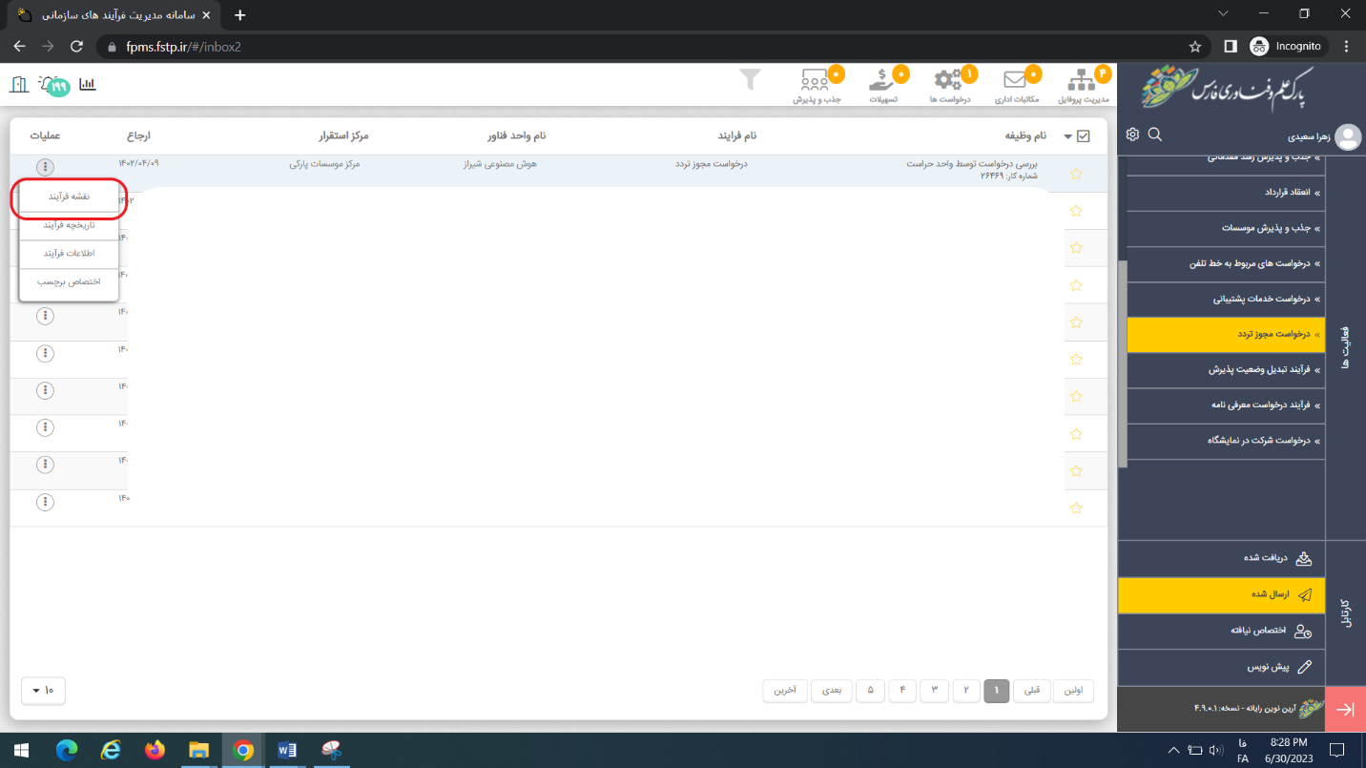
Task: Click the sidebar search magnifier icon
Action: coord(1155,135)
